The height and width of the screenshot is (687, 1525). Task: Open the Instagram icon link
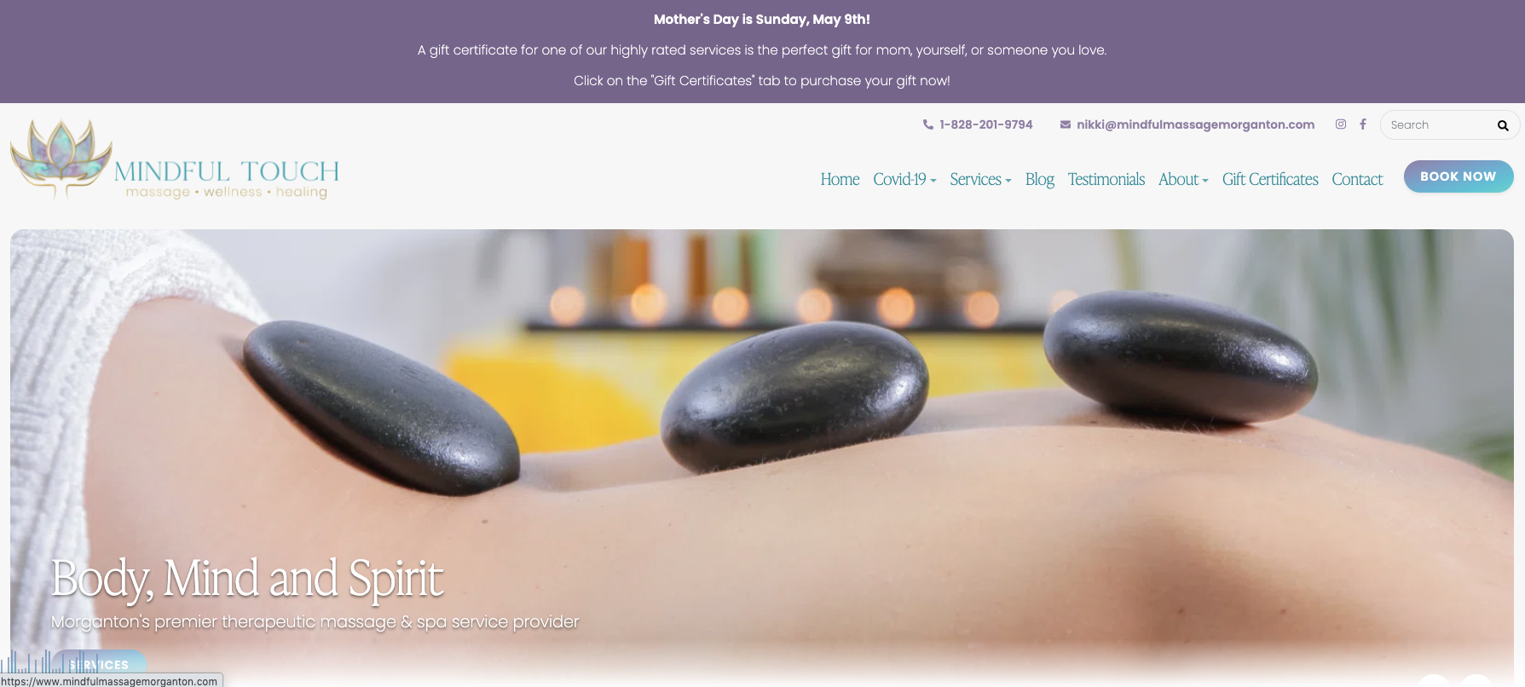point(1341,124)
